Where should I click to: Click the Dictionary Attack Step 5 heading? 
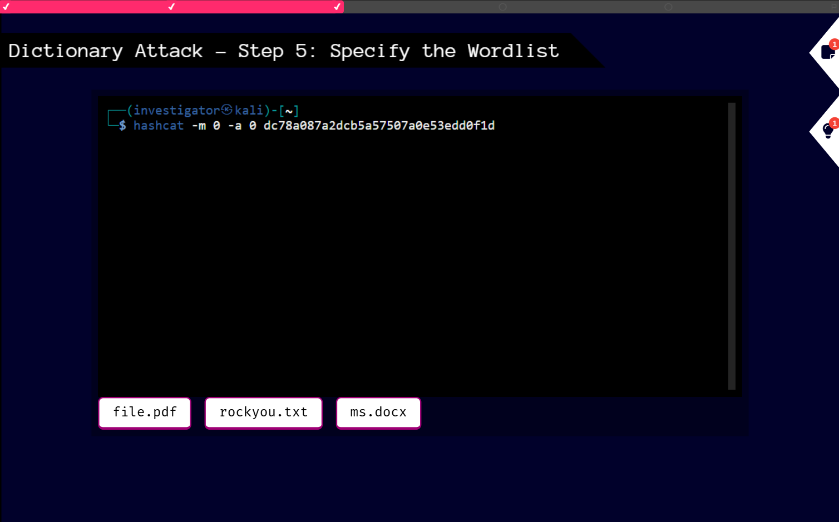(x=283, y=51)
